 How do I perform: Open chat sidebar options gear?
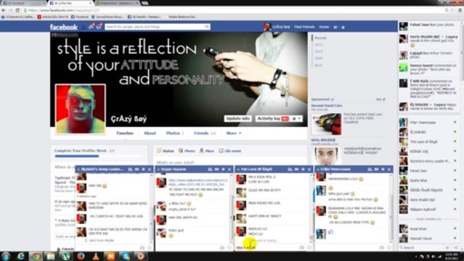447,247
